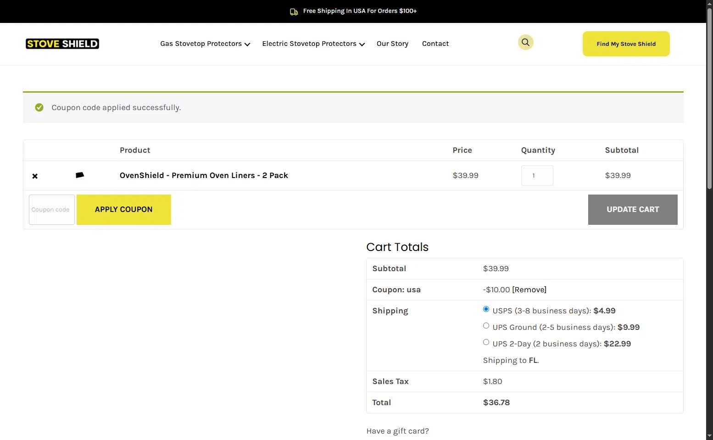The image size is (713, 440).
Task: Click the -$10.00 coupon discount amount
Action: coord(496,290)
